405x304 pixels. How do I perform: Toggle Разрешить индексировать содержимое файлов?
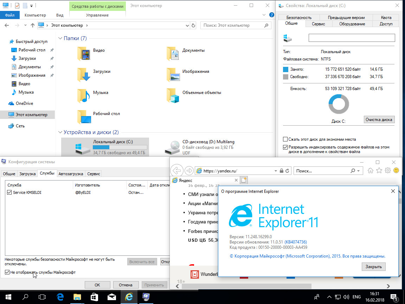285,147
